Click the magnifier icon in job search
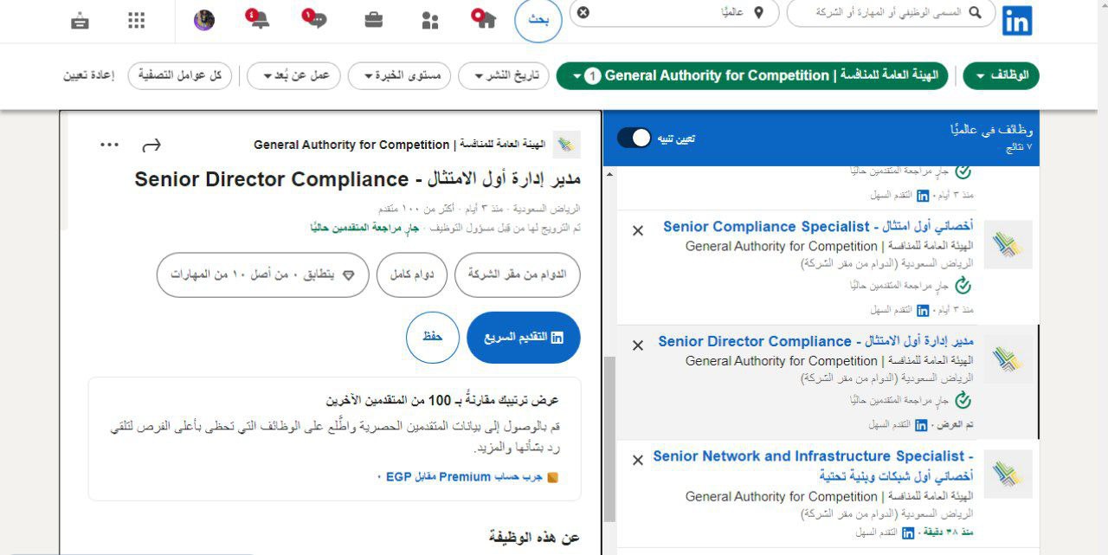Image resolution: width=1108 pixels, height=555 pixels. tap(975, 12)
